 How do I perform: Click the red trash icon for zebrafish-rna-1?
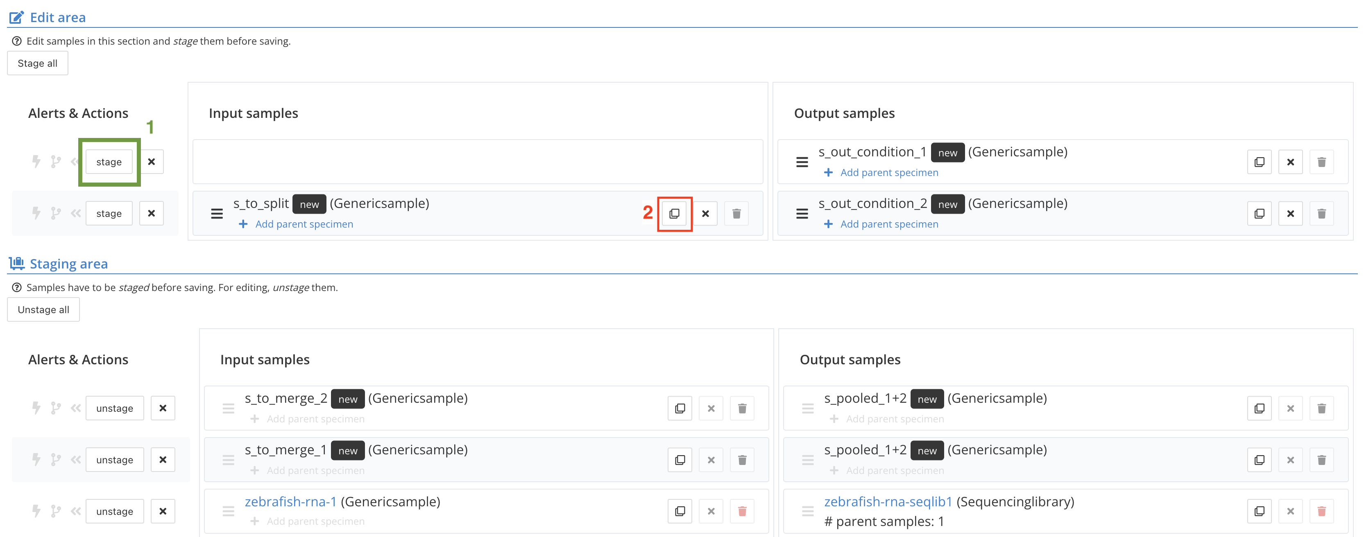(x=742, y=512)
